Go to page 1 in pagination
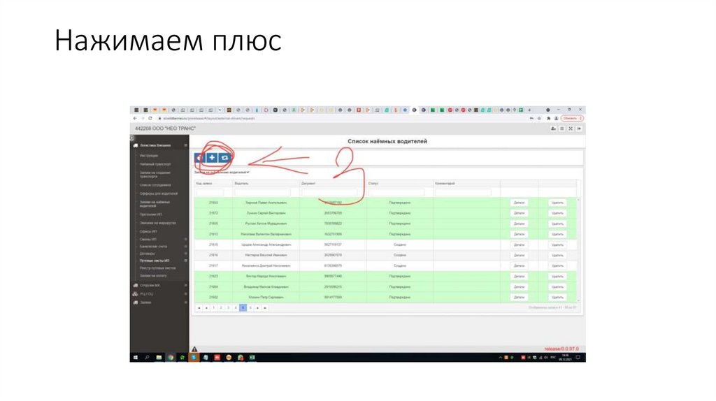The image size is (716, 401). point(214,308)
